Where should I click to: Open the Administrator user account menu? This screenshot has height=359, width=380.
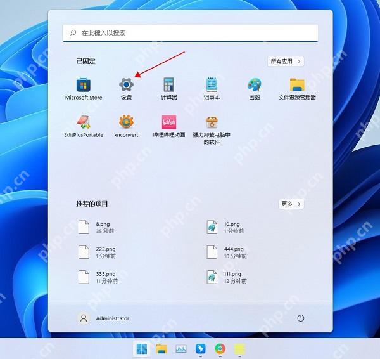(x=103, y=318)
